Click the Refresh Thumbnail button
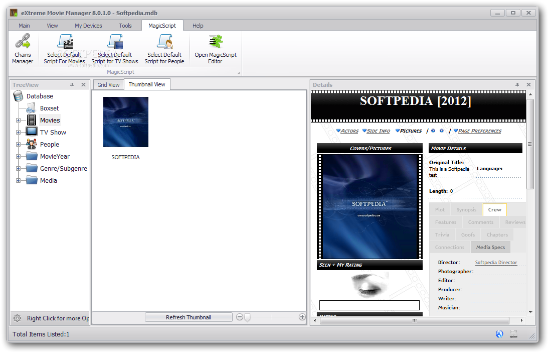The height and width of the screenshot is (353, 549). 189,317
